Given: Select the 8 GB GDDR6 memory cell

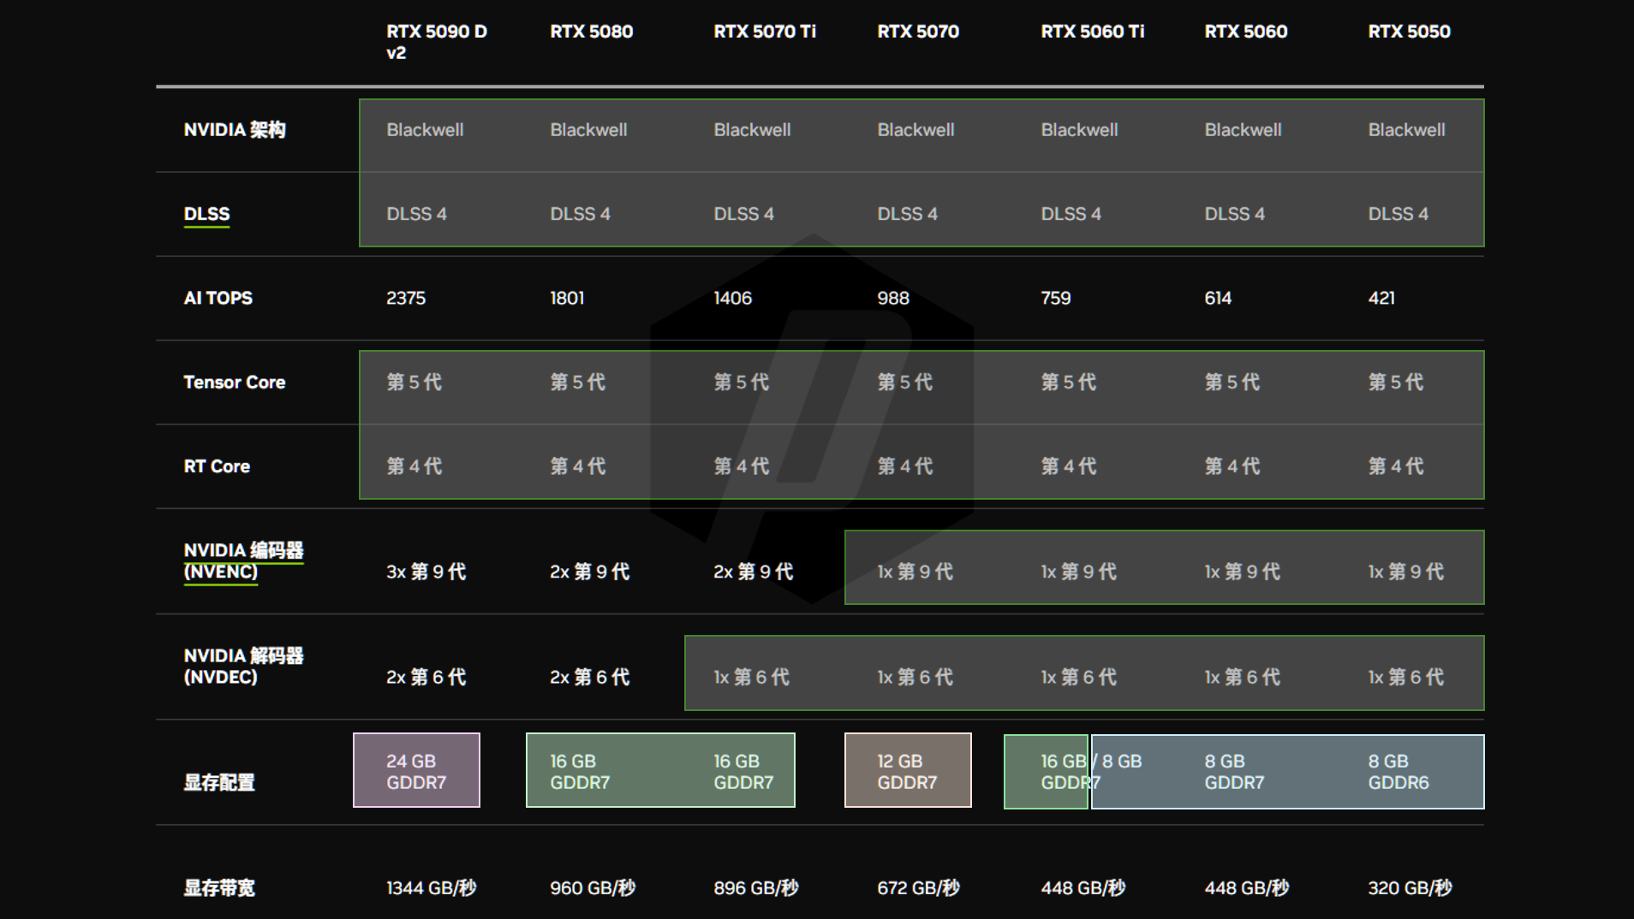Looking at the screenshot, I should (x=1398, y=772).
